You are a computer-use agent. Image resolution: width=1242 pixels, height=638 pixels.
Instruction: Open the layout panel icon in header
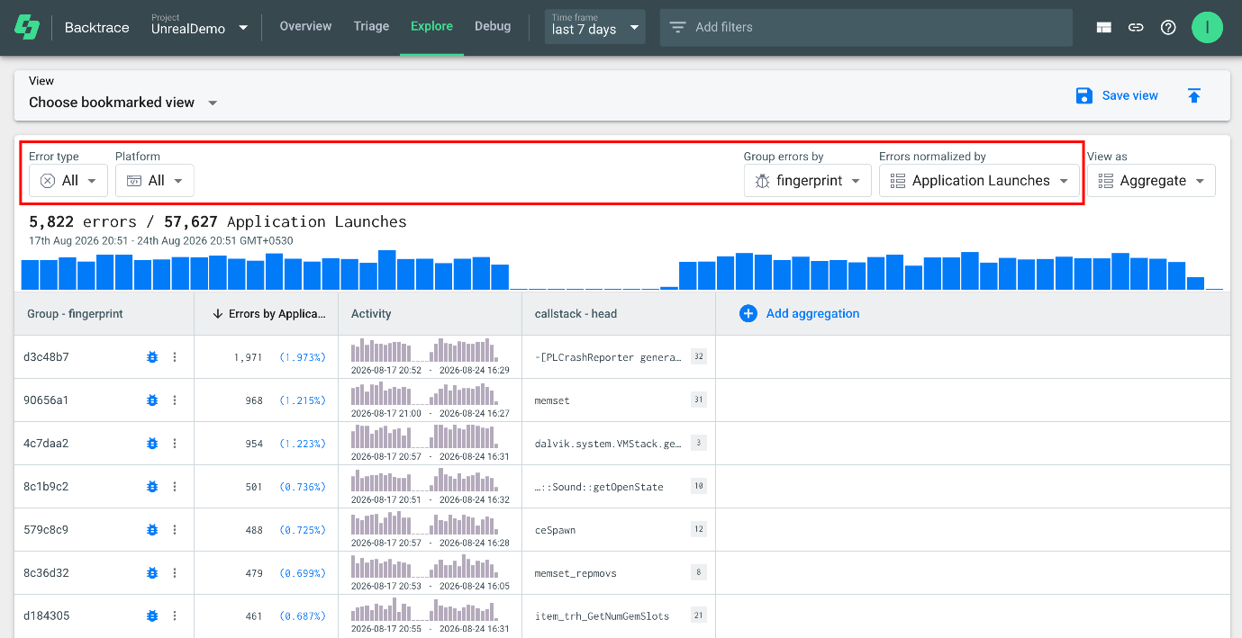(1104, 27)
